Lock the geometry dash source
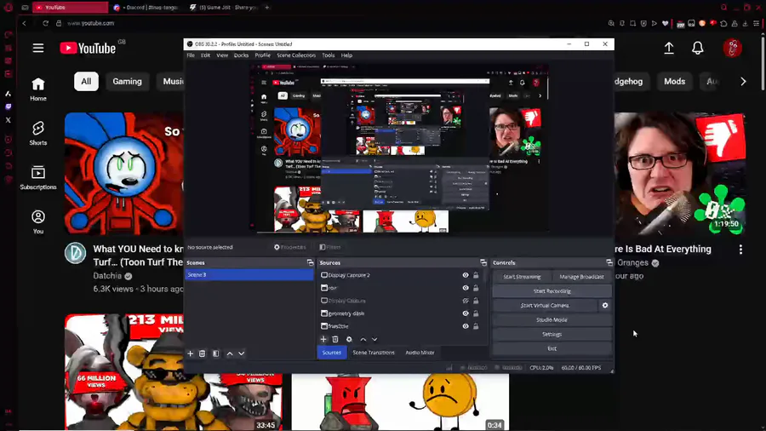 (476, 313)
